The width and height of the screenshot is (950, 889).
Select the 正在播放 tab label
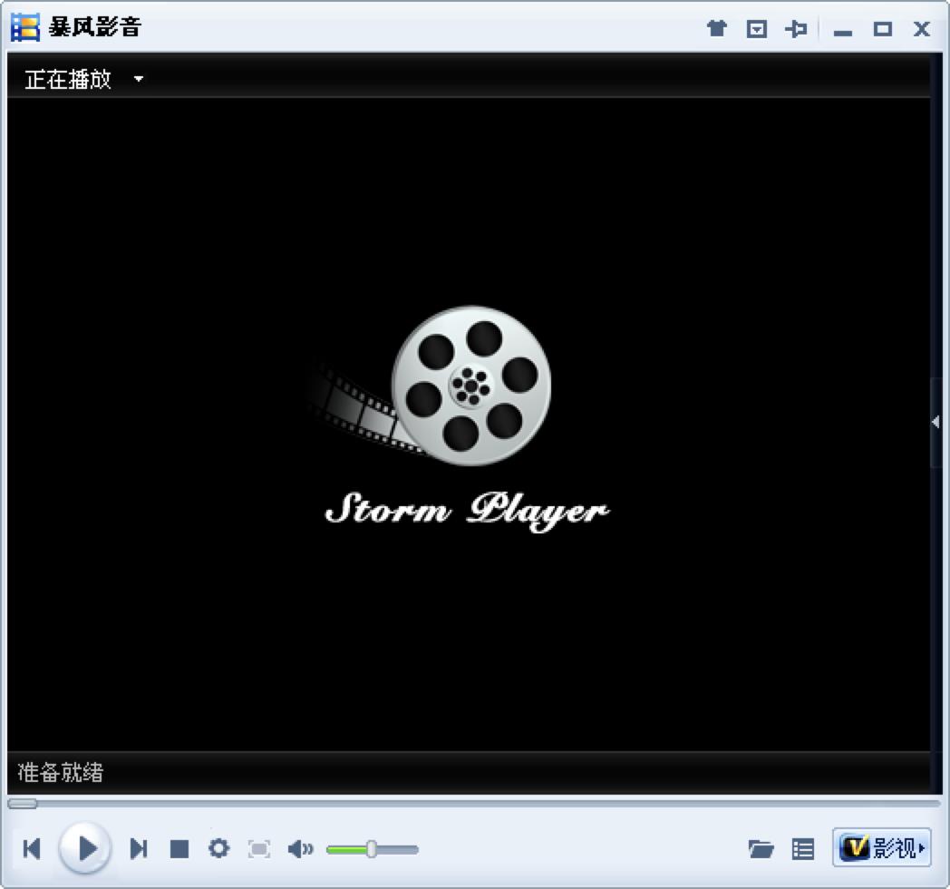(x=68, y=79)
